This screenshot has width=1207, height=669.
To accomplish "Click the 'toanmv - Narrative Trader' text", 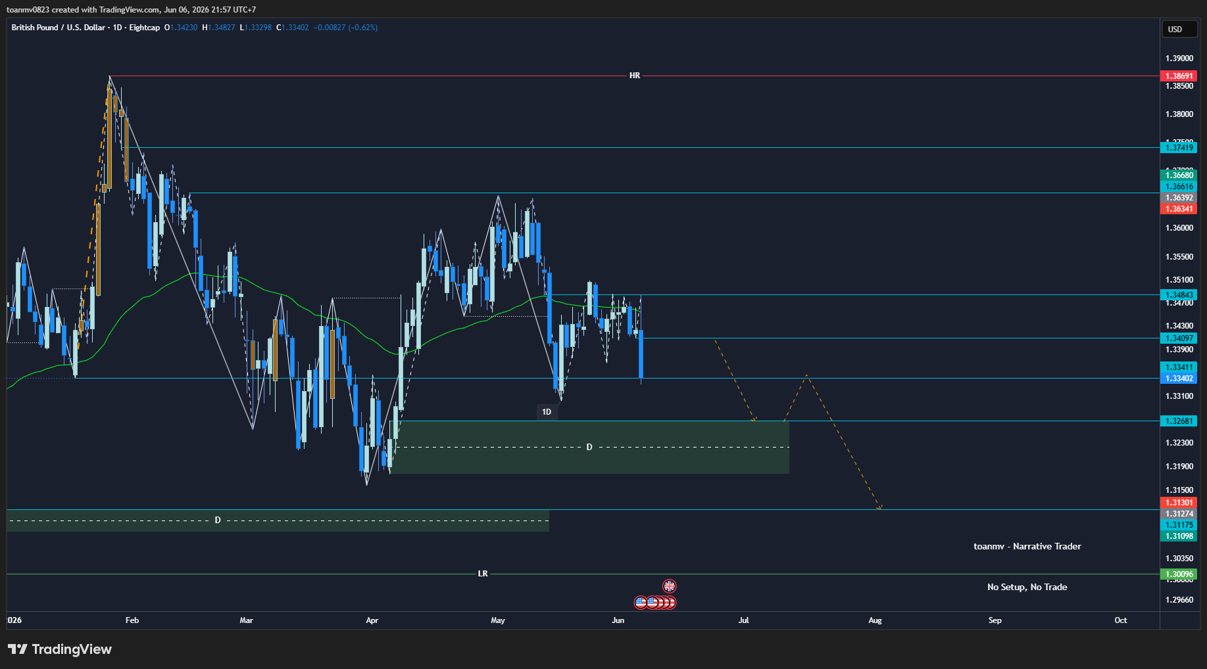I will 1027,547.
